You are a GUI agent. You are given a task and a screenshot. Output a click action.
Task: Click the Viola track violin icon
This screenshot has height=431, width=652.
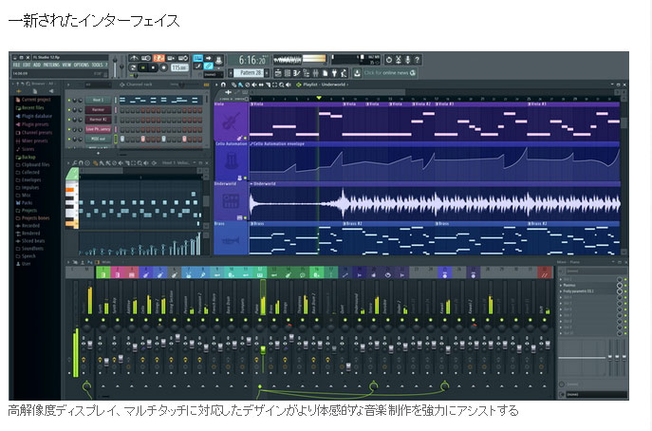[231, 121]
